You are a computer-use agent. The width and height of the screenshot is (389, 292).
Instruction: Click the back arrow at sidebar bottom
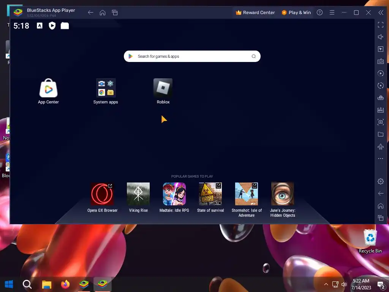click(381, 194)
